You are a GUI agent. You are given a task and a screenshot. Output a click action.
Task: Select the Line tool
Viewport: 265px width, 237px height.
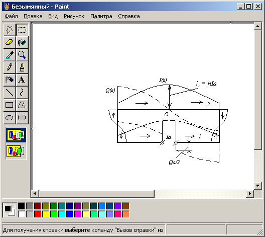[10, 92]
